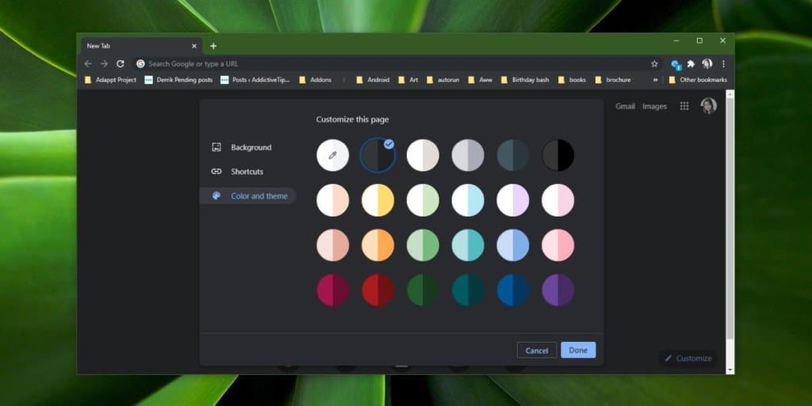The image size is (812, 406).
Task: Select the dark blue swatch
Action: pyautogui.click(x=513, y=290)
